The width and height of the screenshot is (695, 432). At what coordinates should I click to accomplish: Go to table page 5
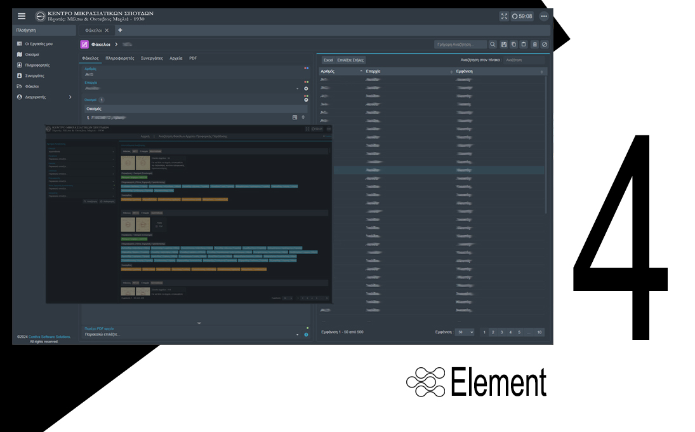pyautogui.click(x=519, y=332)
